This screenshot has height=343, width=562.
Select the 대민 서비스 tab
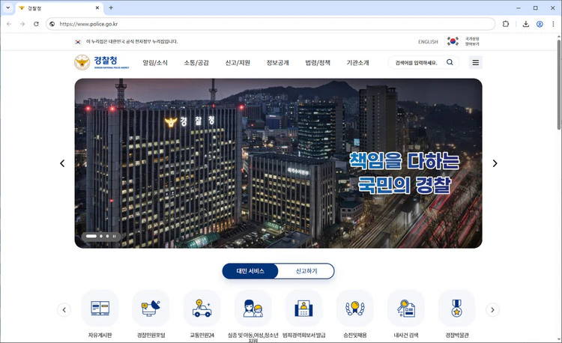[x=250, y=271]
